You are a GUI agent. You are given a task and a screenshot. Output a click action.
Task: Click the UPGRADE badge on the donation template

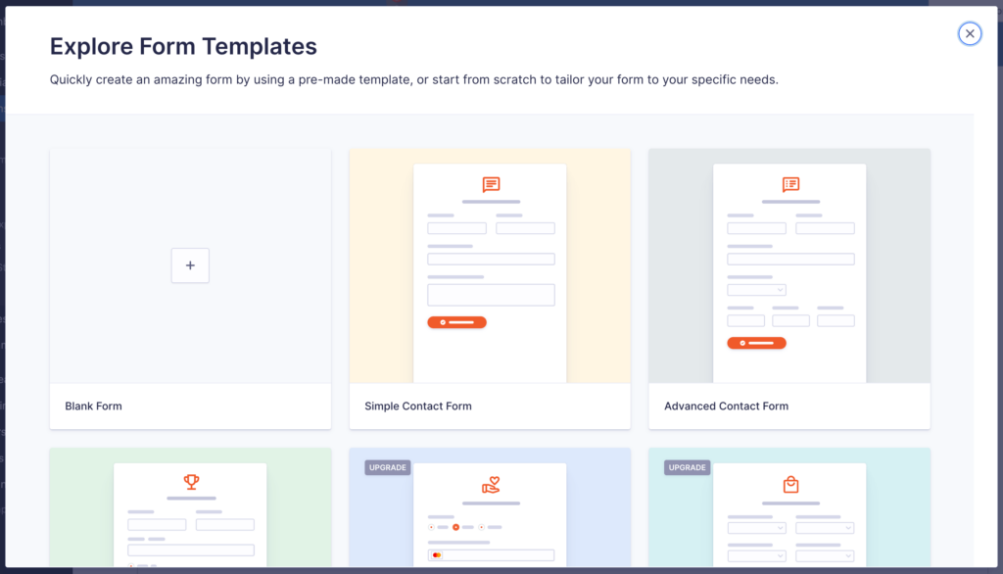pos(387,467)
